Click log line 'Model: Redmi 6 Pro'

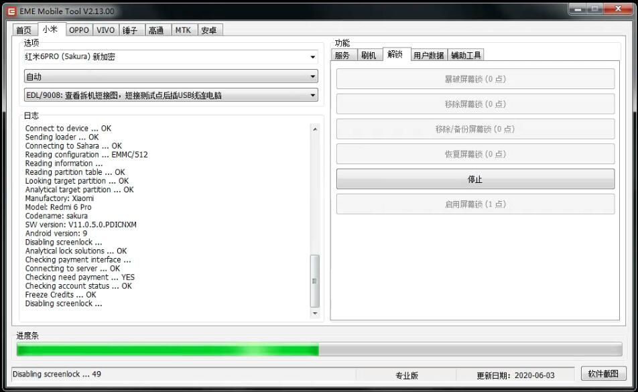click(58, 207)
